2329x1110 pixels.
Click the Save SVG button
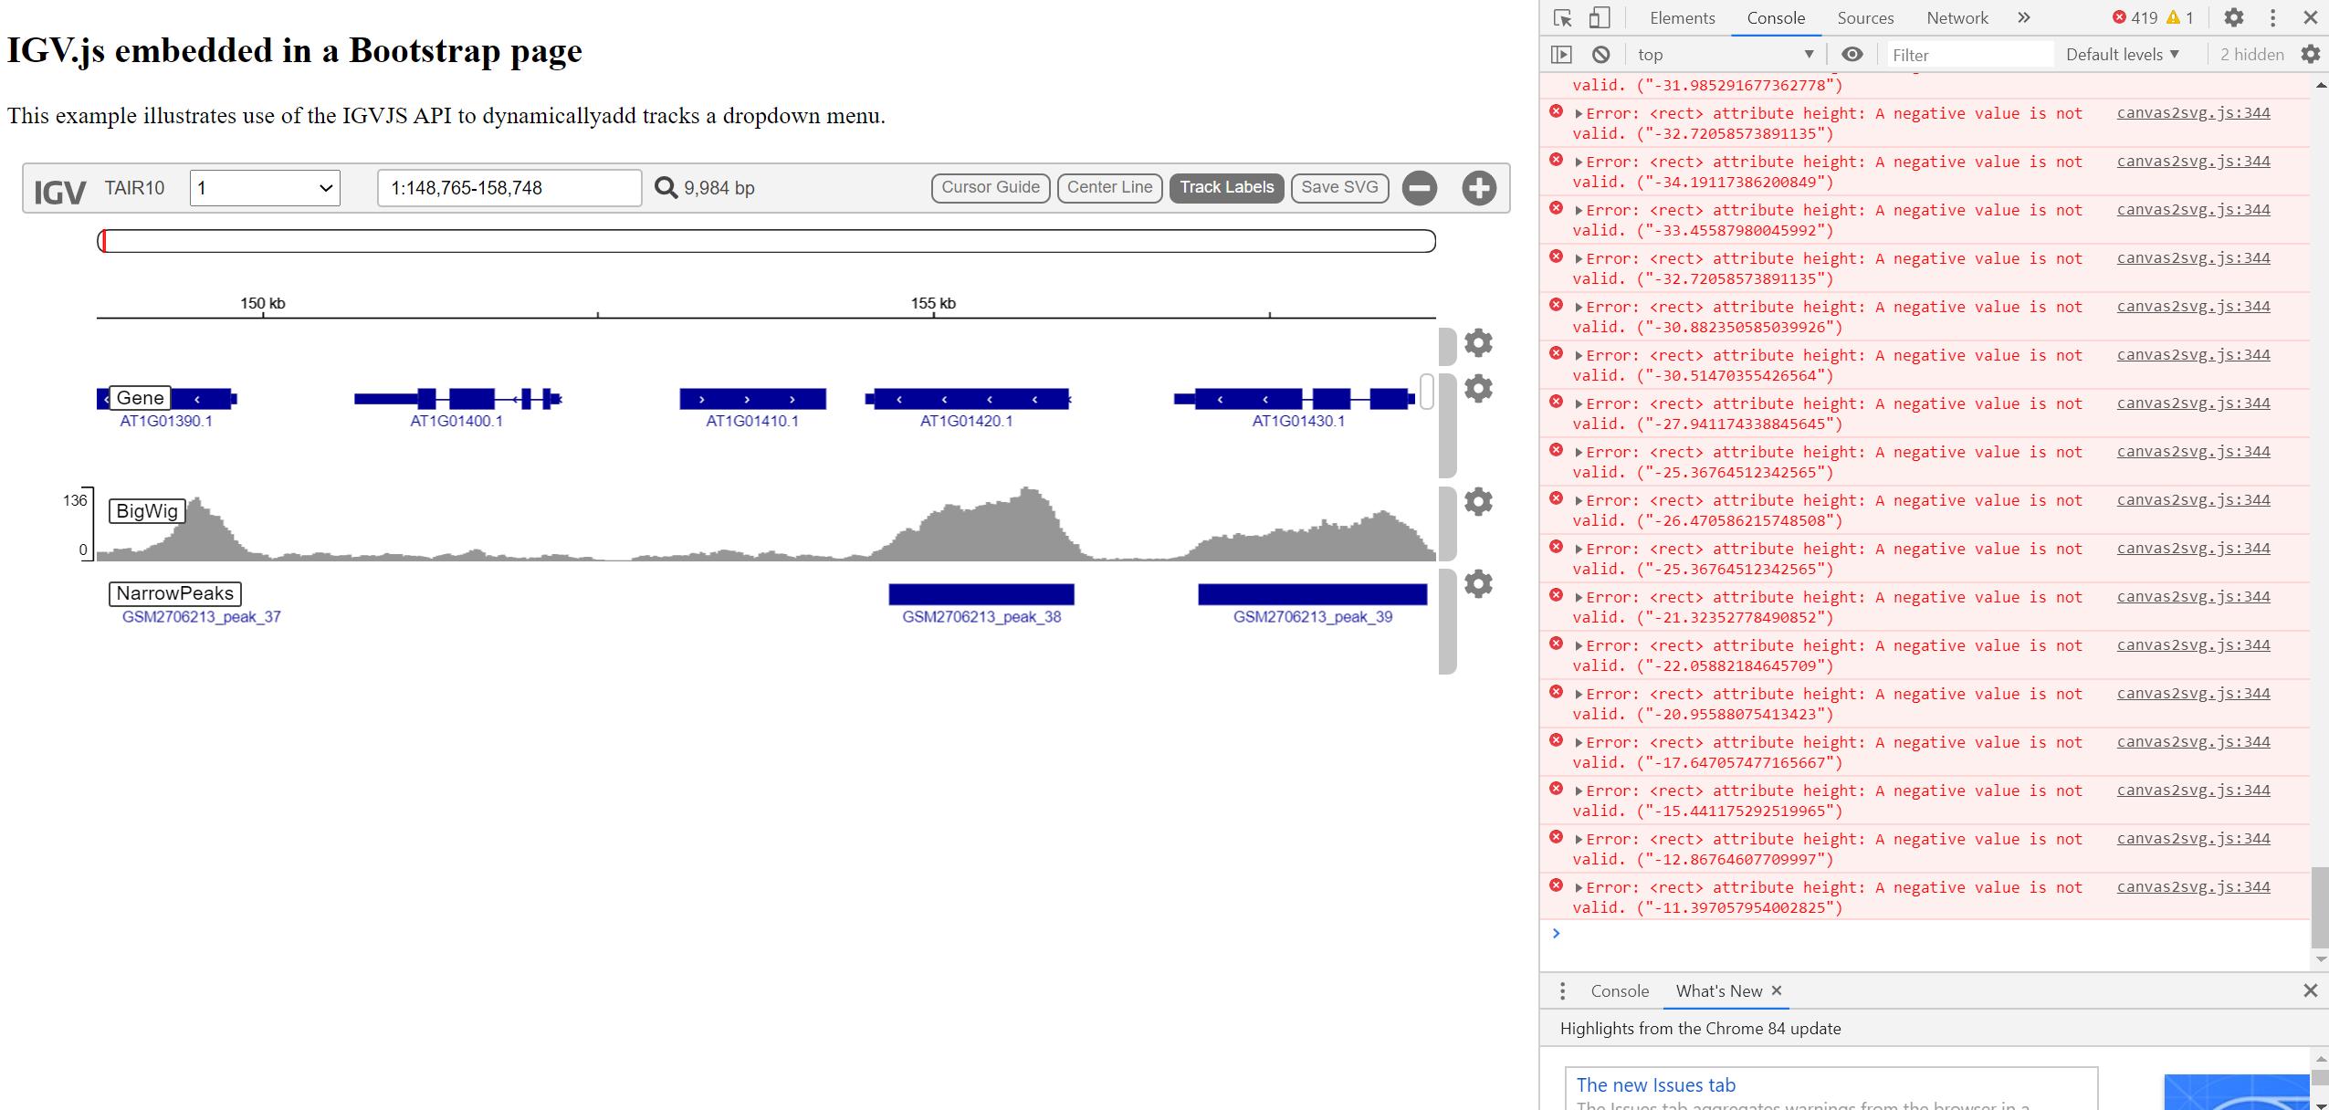pyautogui.click(x=1338, y=187)
